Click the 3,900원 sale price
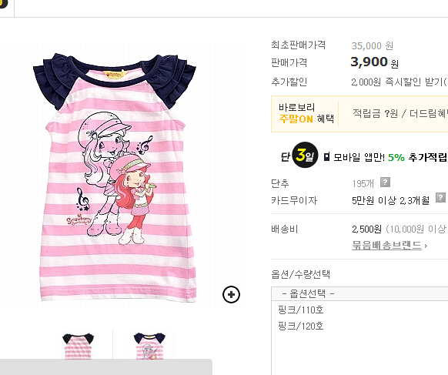 [374, 62]
